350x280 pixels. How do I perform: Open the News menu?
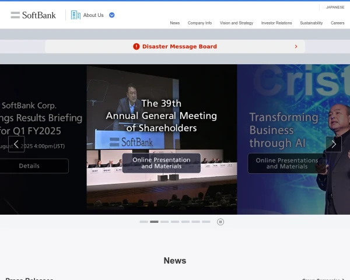[x=175, y=23]
